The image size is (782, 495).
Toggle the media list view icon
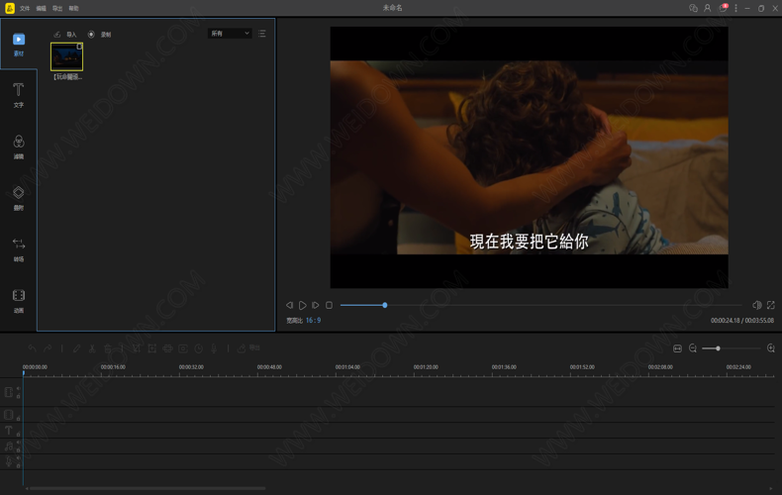coord(262,34)
